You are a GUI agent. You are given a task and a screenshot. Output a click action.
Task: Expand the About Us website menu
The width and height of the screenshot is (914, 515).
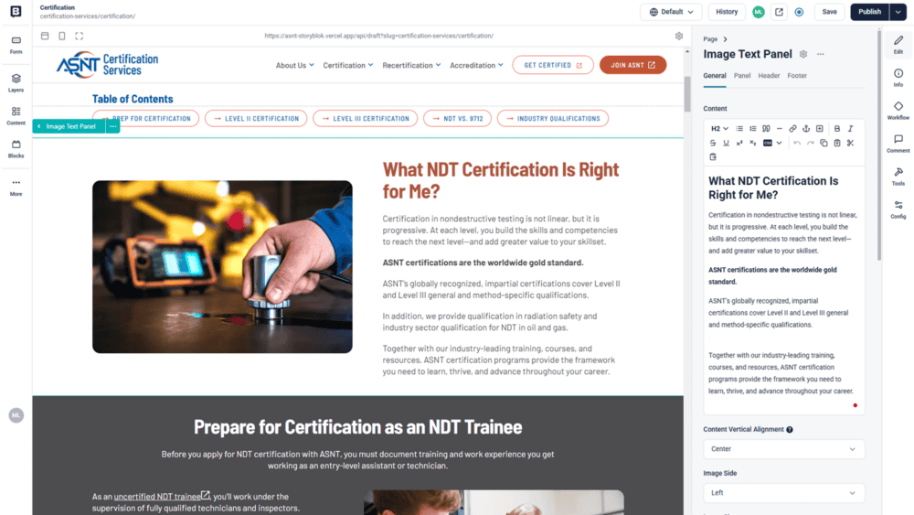[x=295, y=65]
